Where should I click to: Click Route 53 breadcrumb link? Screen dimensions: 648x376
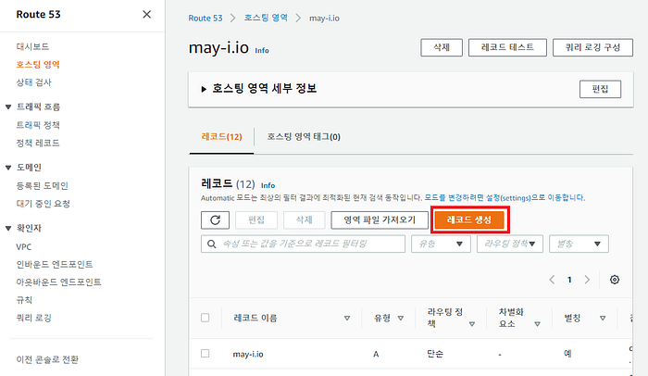206,19
